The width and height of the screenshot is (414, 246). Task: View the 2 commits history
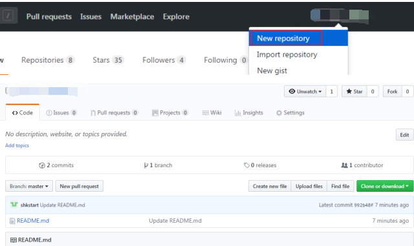pos(56,165)
